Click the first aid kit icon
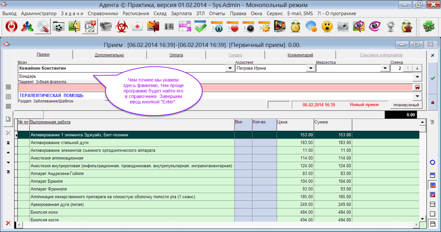 click(x=138, y=27)
